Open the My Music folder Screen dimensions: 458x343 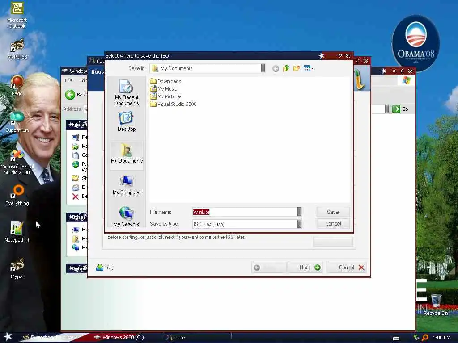[163, 89]
